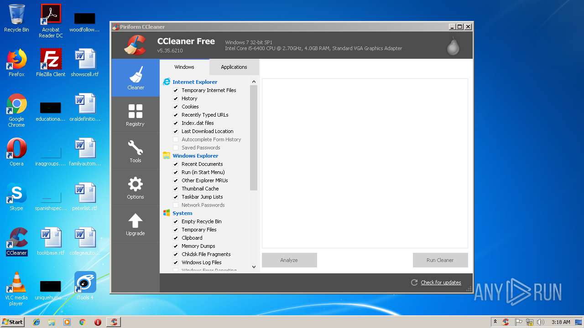This screenshot has height=328, width=584.
Task: Enable the Network Passwords checkbox
Action: 176,205
